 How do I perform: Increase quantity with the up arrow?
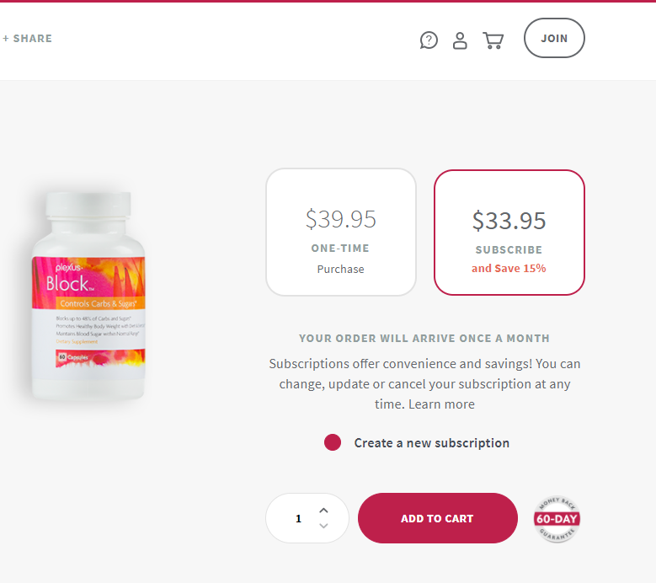323,511
